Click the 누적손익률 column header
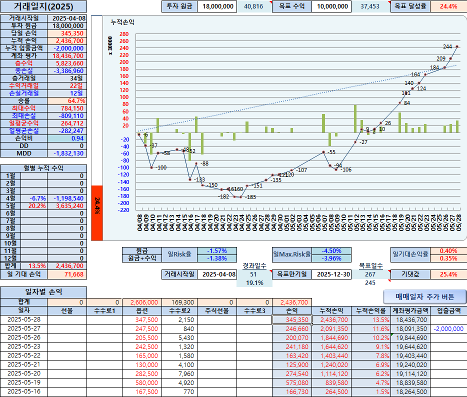The height and width of the screenshot is (397, 467). (x=371, y=310)
